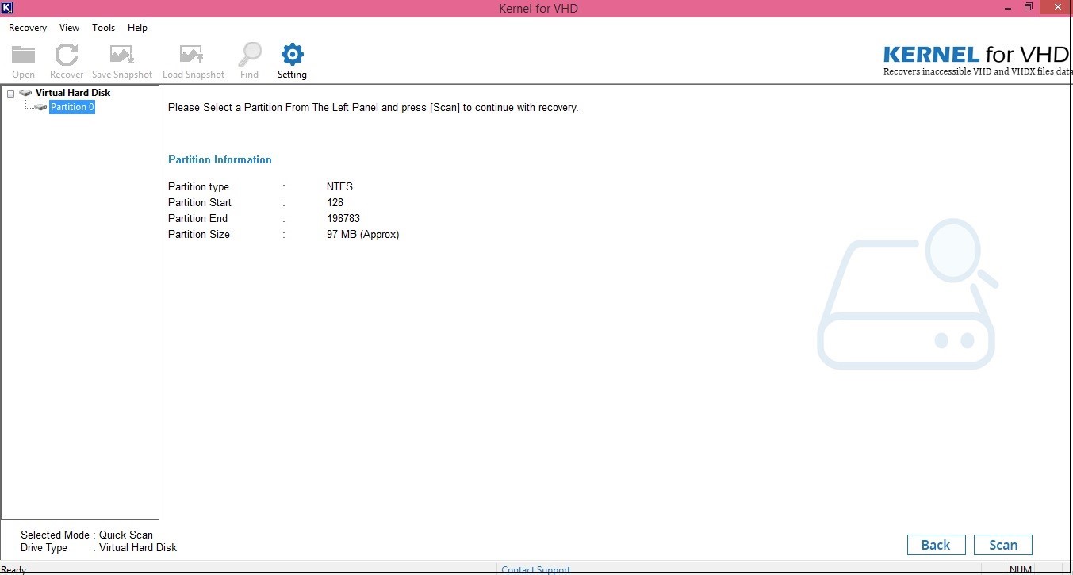The height and width of the screenshot is (575, 1073).
Task: Click the Open toolbar icon
Action: pos(23,54)
